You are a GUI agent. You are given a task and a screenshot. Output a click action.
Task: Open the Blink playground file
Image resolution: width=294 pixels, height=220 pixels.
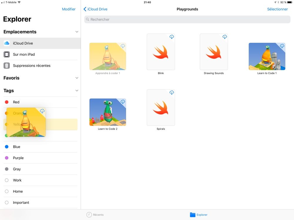(x=161, y=52)
